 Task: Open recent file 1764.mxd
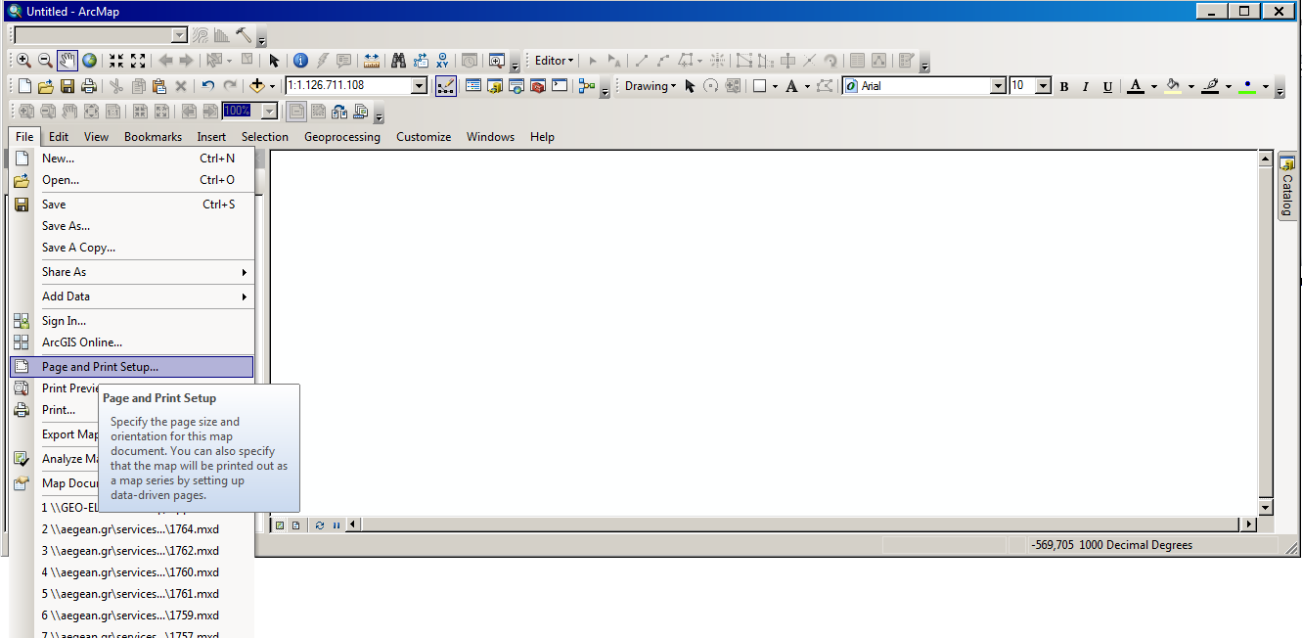pyautogui.click(x=132, y=529)
